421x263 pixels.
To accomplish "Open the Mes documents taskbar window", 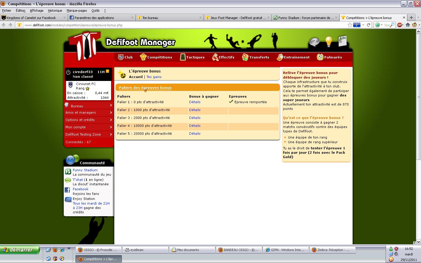I will click(192, 250).
